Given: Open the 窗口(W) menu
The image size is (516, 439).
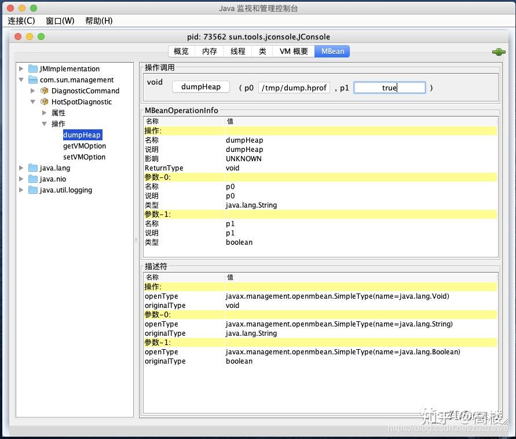Looking at the screenshot, I should click(60, 20).
